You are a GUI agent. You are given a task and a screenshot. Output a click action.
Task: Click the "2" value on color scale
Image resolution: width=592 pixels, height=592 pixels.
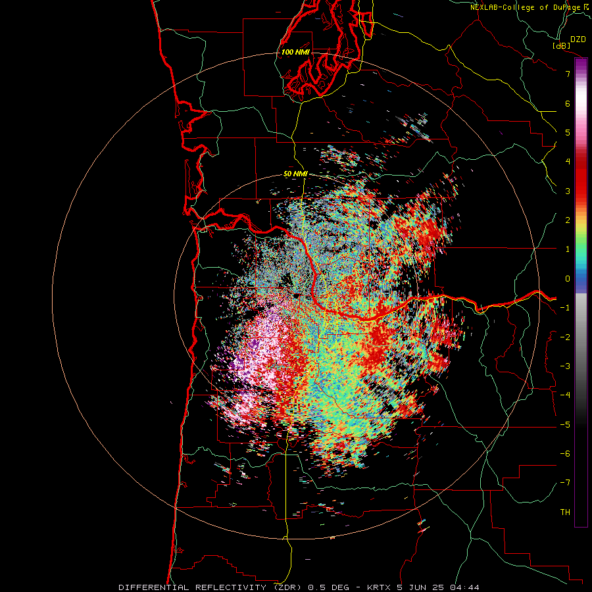568,220
